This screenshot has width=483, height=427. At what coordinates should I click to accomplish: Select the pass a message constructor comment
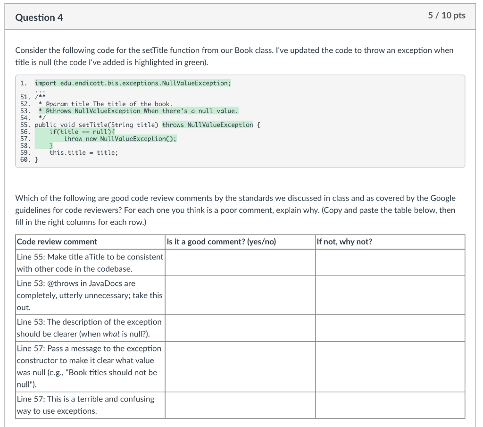pyautogui.click(x=90, y=366)
